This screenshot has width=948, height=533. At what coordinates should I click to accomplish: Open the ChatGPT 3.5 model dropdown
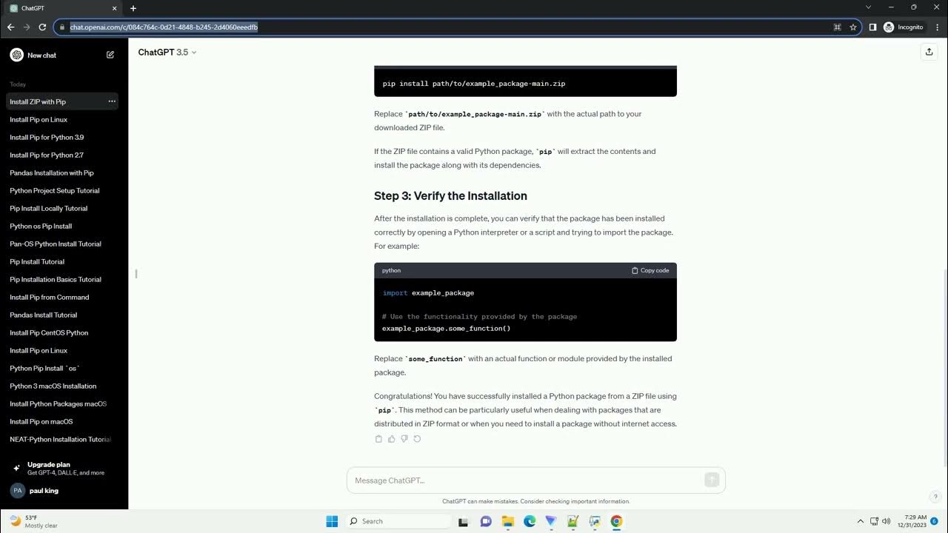(x=167, y=53)
